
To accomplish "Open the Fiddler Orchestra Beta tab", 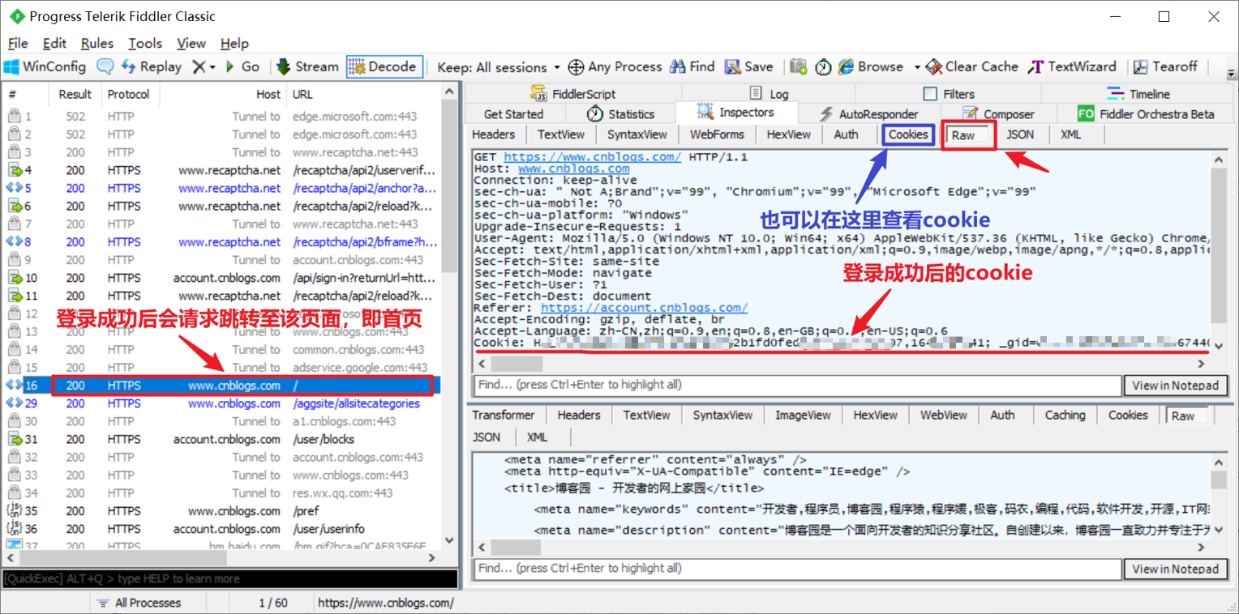I will pyautogui.click(x=1146, y=113).
